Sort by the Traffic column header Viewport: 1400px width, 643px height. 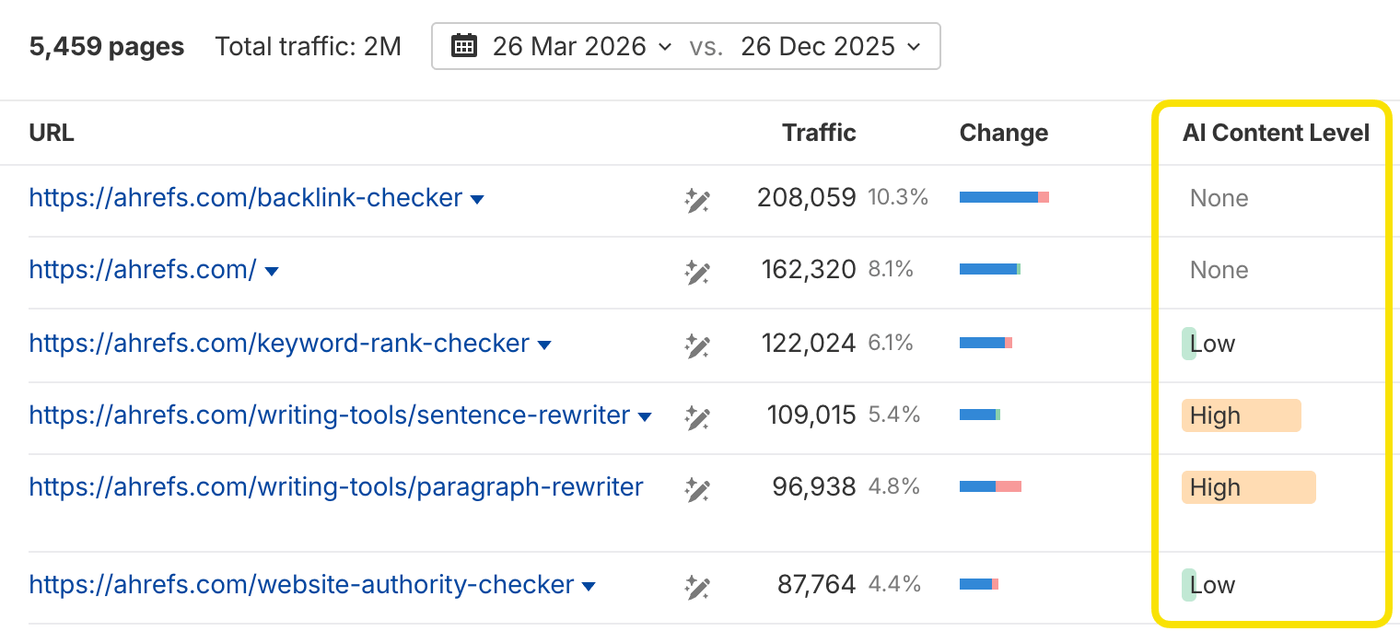(x=818, y=133)
